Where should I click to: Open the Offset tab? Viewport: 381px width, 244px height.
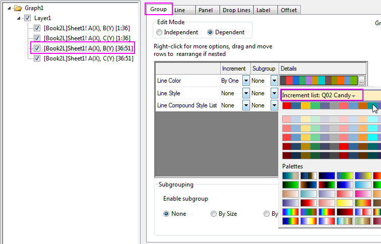coord(289,10)
